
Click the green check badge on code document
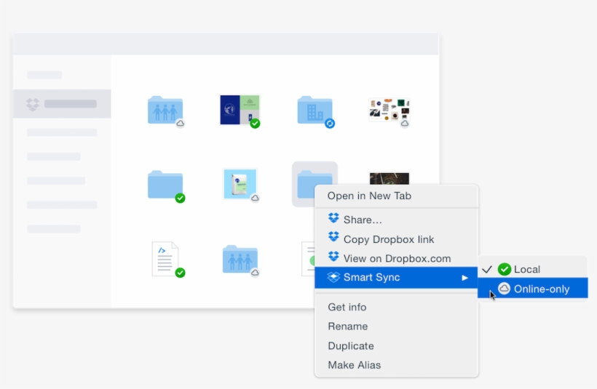pyautogui.click(x=180, y=273)
